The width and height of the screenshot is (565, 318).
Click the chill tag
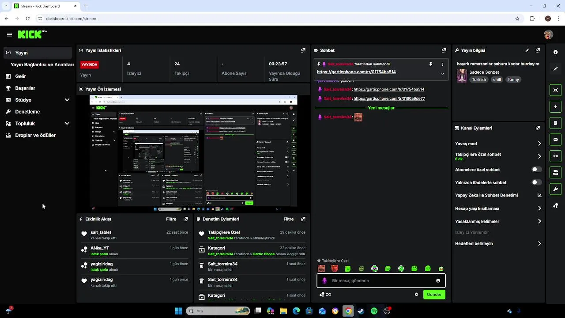(x=497, y=79)
